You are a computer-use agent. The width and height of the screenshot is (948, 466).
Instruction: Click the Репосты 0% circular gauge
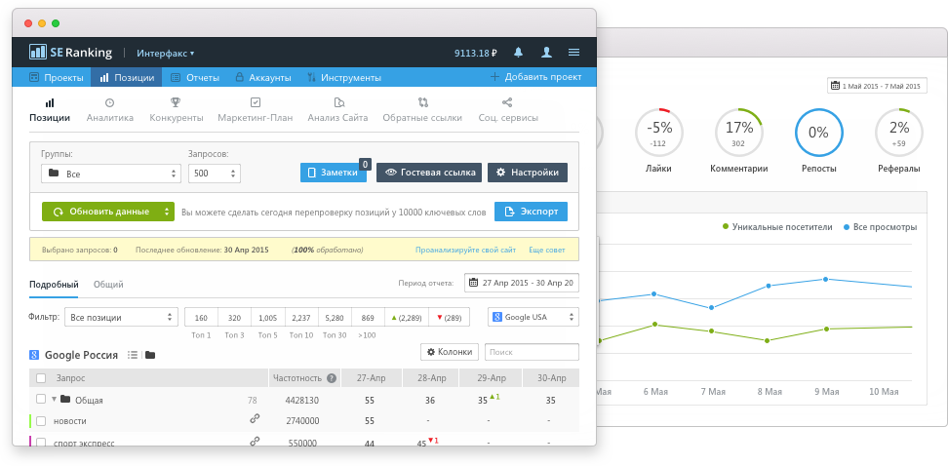[818, 133]
